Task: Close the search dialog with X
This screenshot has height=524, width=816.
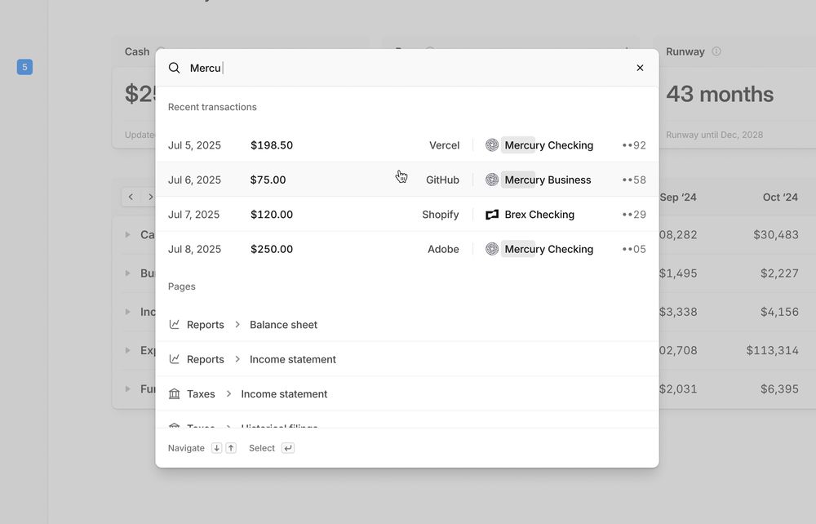Action: [x=640, y=69]
